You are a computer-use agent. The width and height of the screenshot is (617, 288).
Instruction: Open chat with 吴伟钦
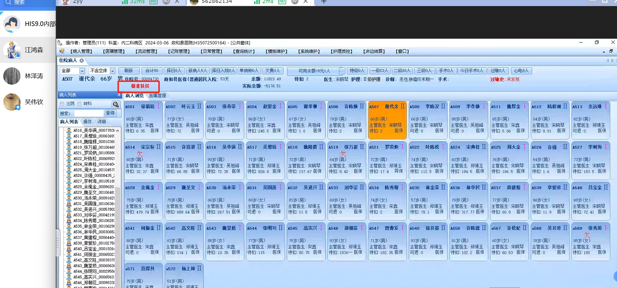(x=28, y=102)
